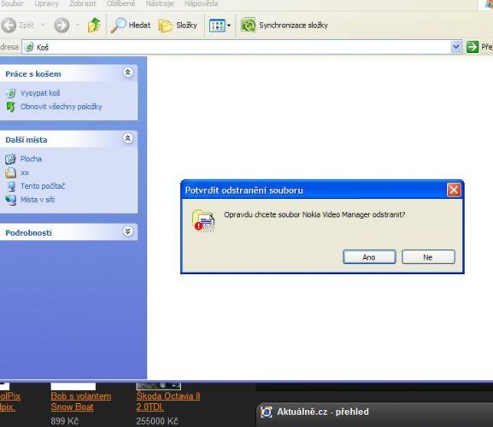The height and width of the screenshot is (427, 493).
Task: Open Škoda Octavia II 2.0TDI link
Action: 168,401
